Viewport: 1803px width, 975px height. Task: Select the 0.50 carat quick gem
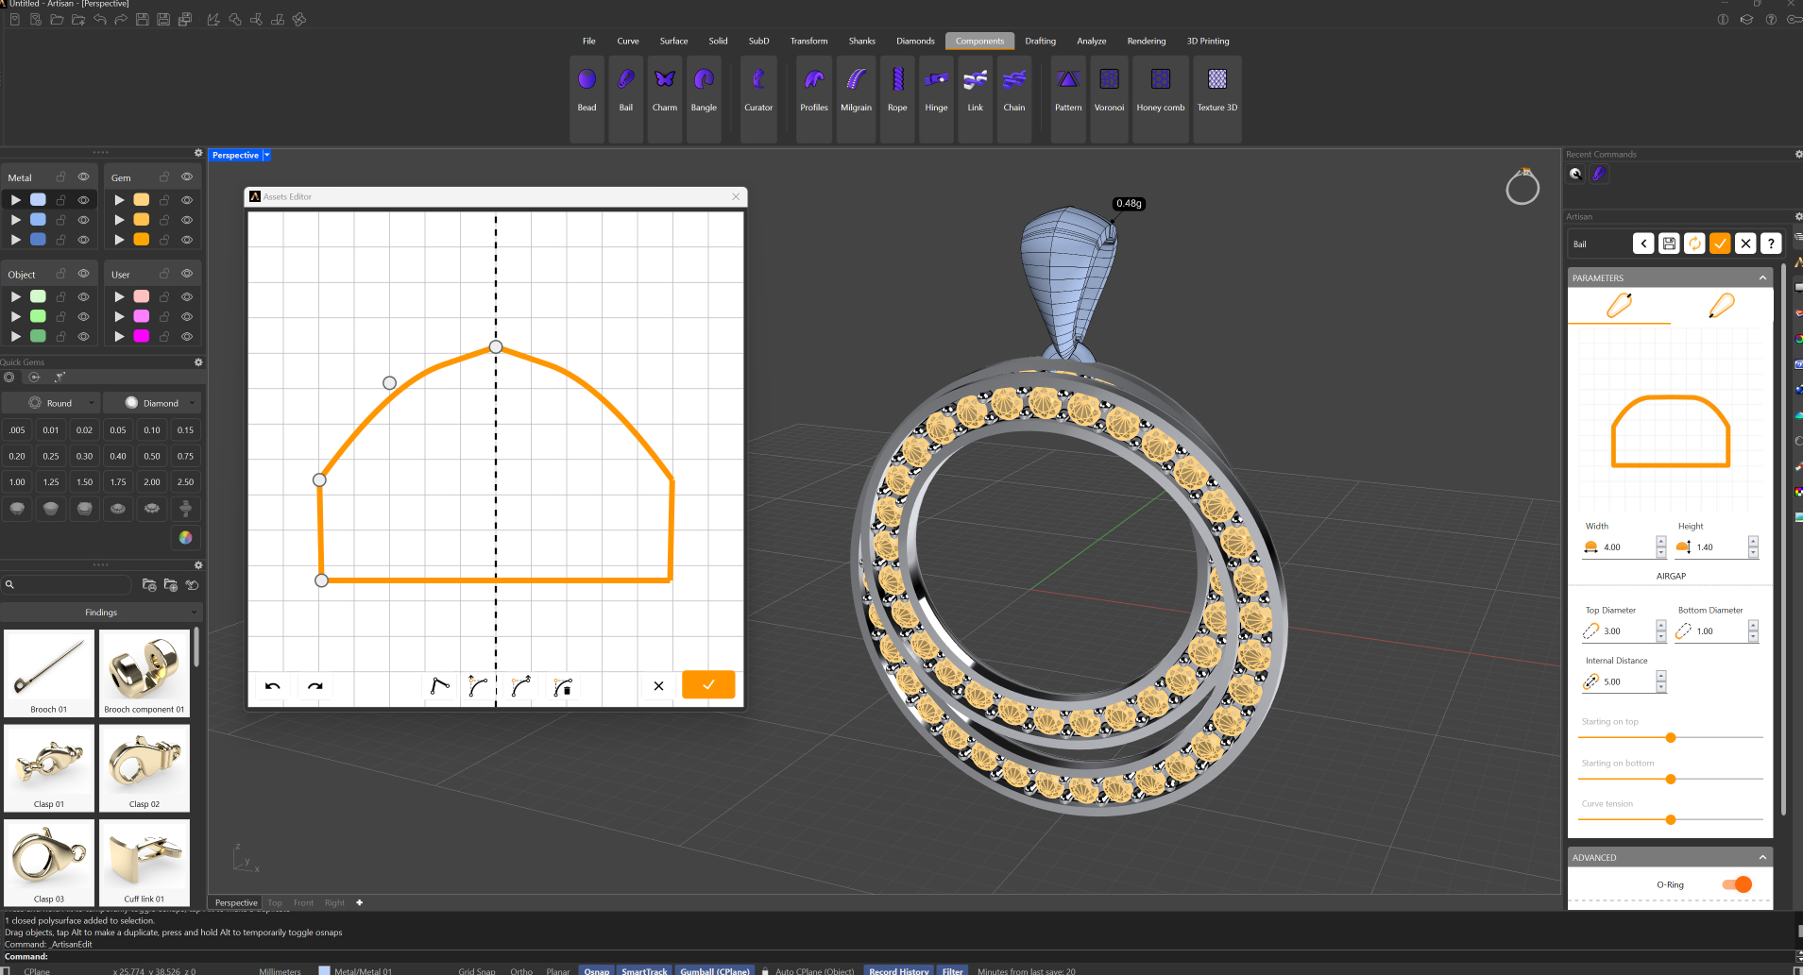tap(152, 456)
